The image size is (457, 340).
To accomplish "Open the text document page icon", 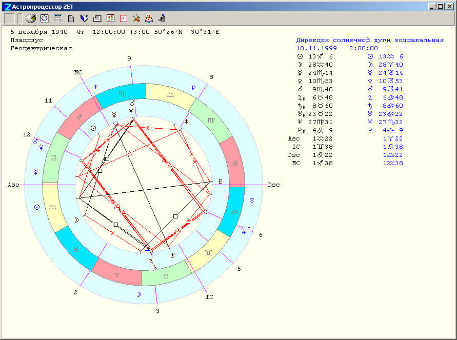I will [71, 18].
